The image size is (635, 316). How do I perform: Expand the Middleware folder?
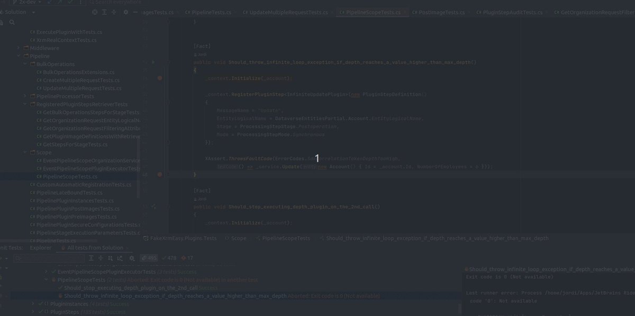[x=19, y=48]
